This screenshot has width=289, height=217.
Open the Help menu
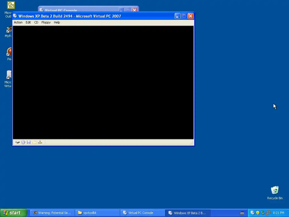pyautogui.click(x=57, y=22)
